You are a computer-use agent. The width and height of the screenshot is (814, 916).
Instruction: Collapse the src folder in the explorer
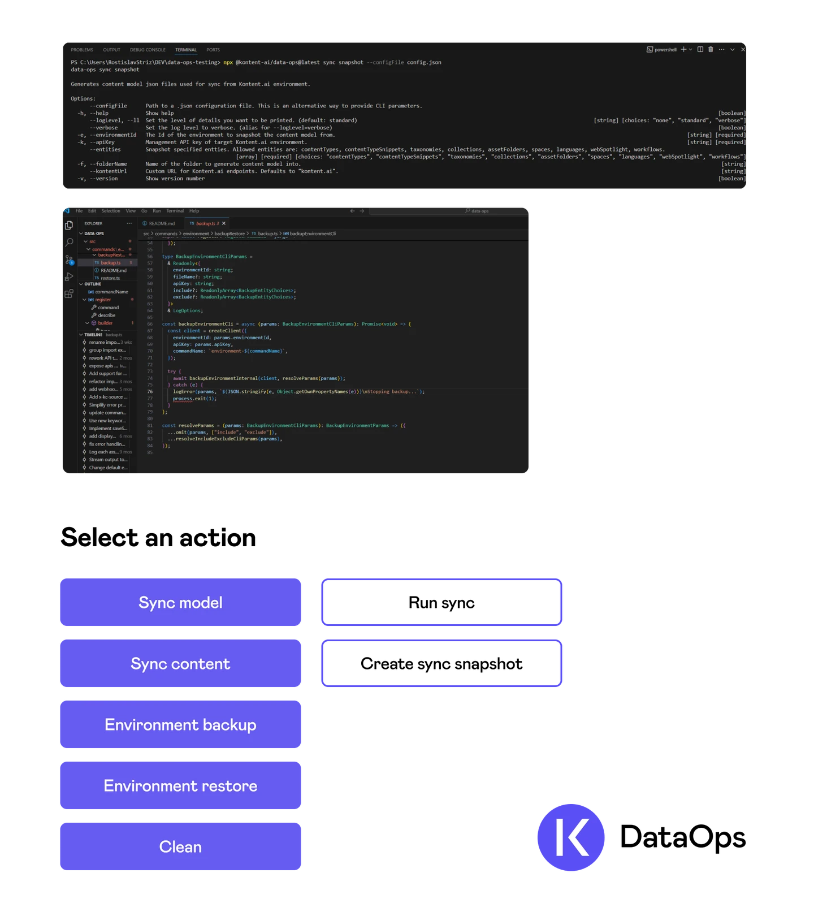pos(86,241)
